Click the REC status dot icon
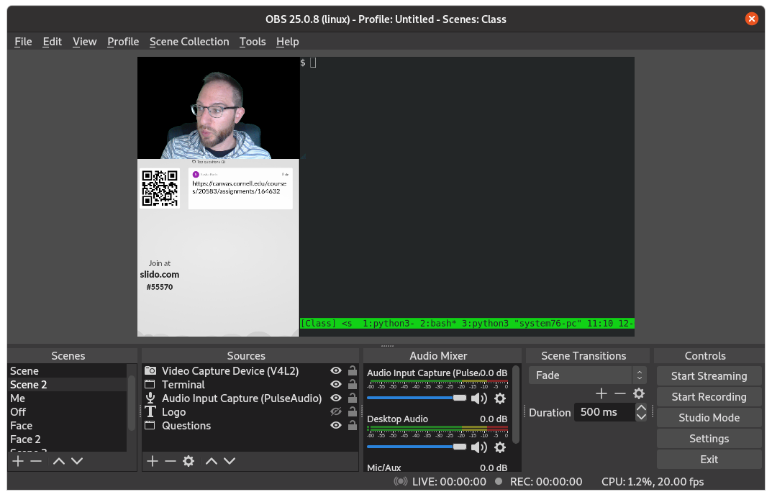 tap(499, 481)
